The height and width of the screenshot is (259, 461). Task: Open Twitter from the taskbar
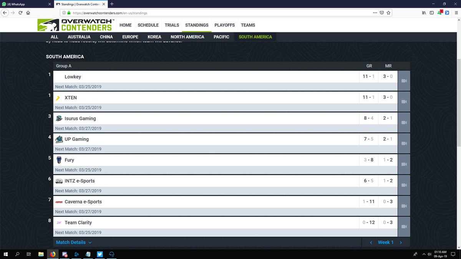99,254
